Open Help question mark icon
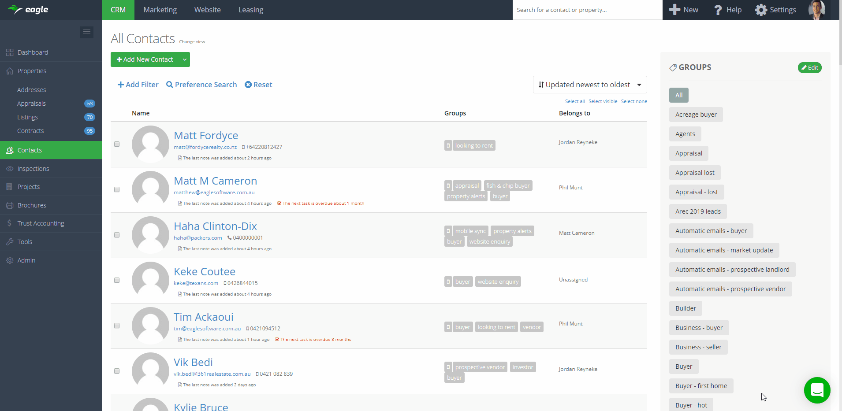 coord(718,10)
